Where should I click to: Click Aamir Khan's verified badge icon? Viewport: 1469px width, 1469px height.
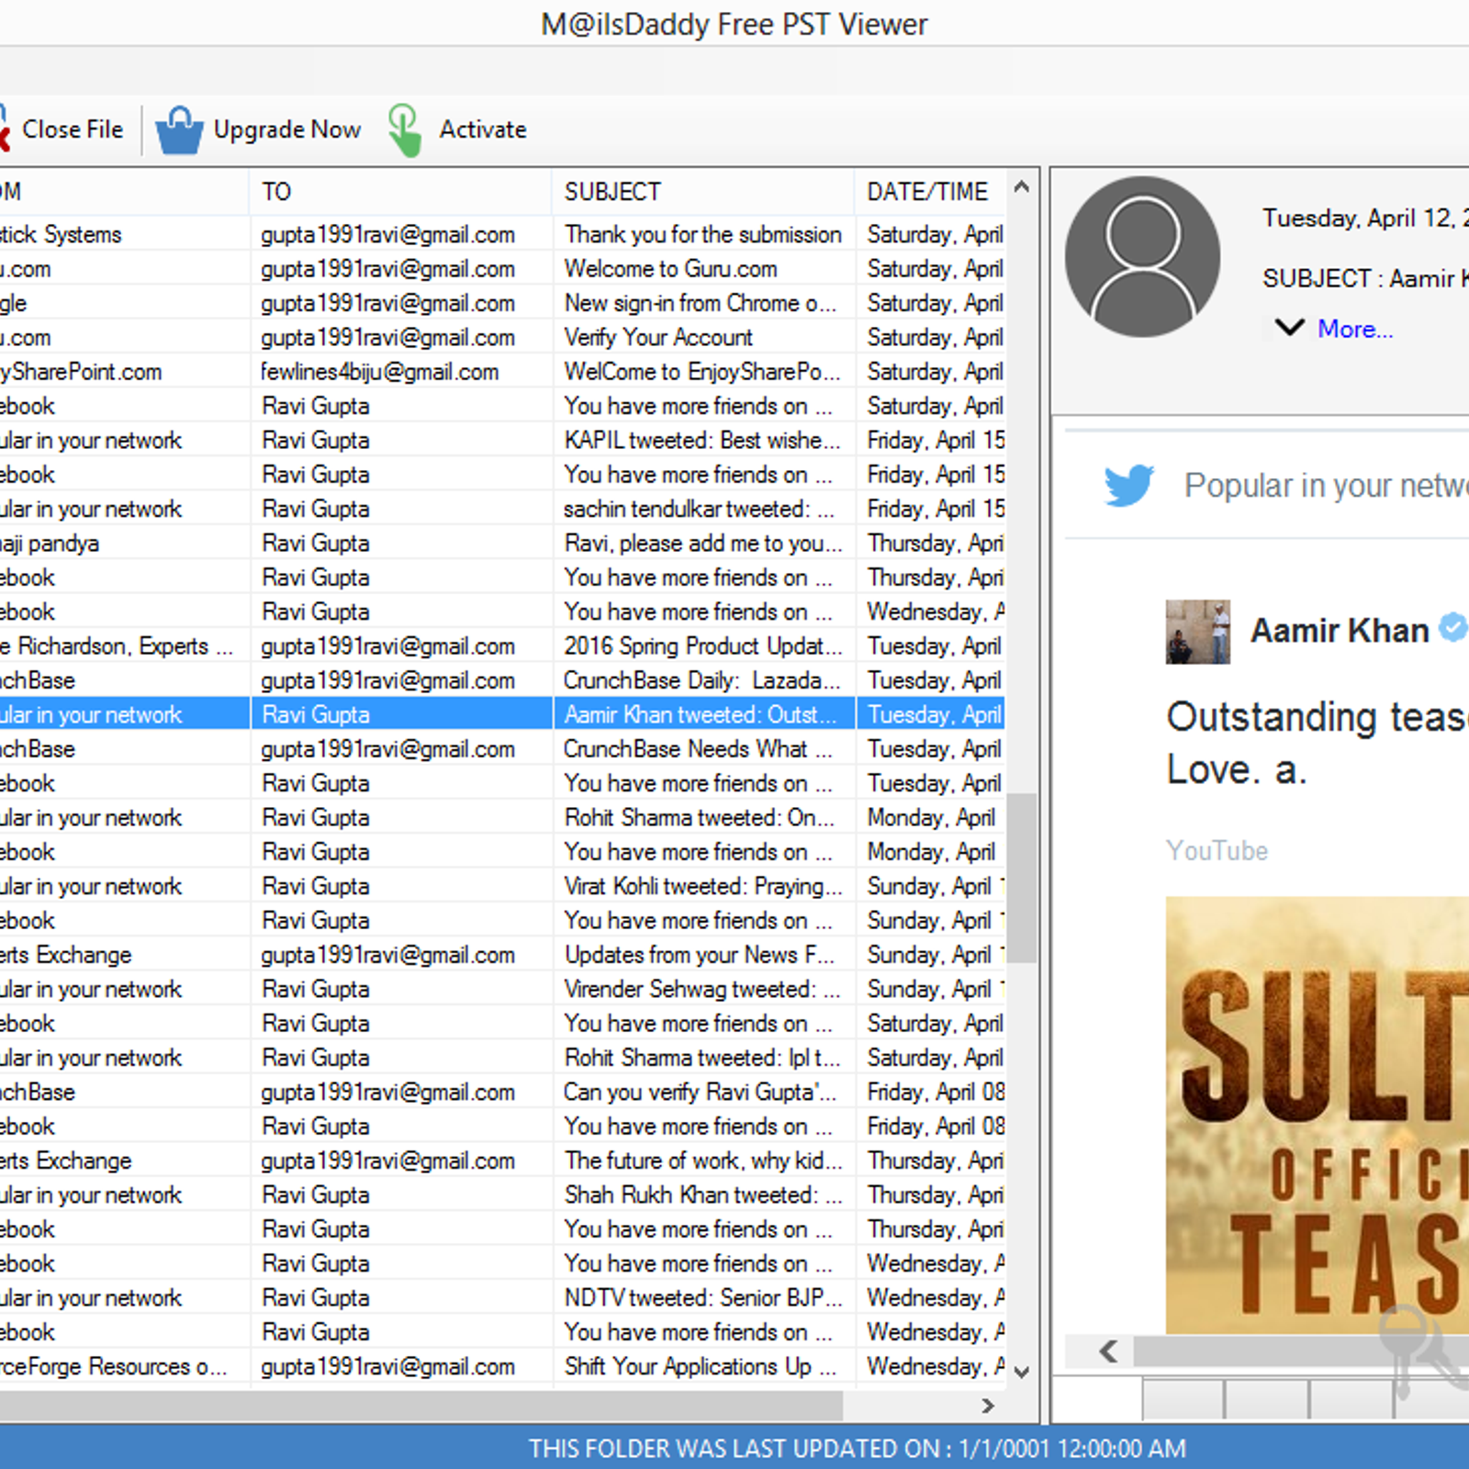pyautogui.click(x=1452, y=628)
